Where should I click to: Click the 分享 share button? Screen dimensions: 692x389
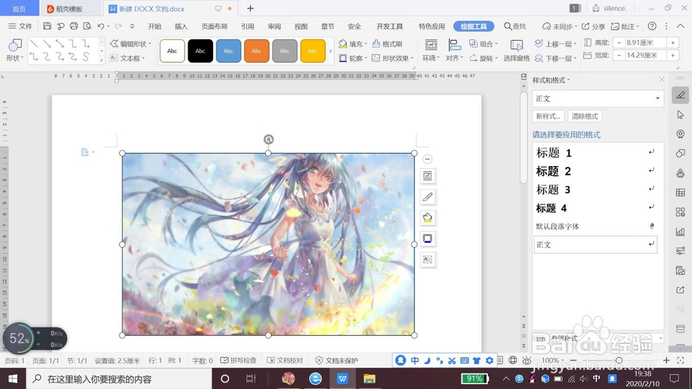593,26
